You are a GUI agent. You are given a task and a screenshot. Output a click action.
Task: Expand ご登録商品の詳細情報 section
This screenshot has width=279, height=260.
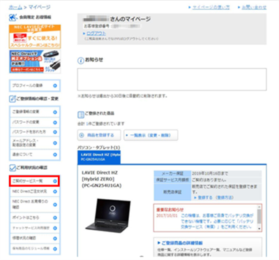click(181, 243)
